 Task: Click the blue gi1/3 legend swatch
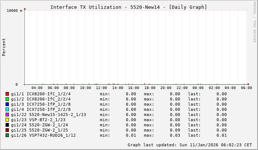[x=7, y=104]
